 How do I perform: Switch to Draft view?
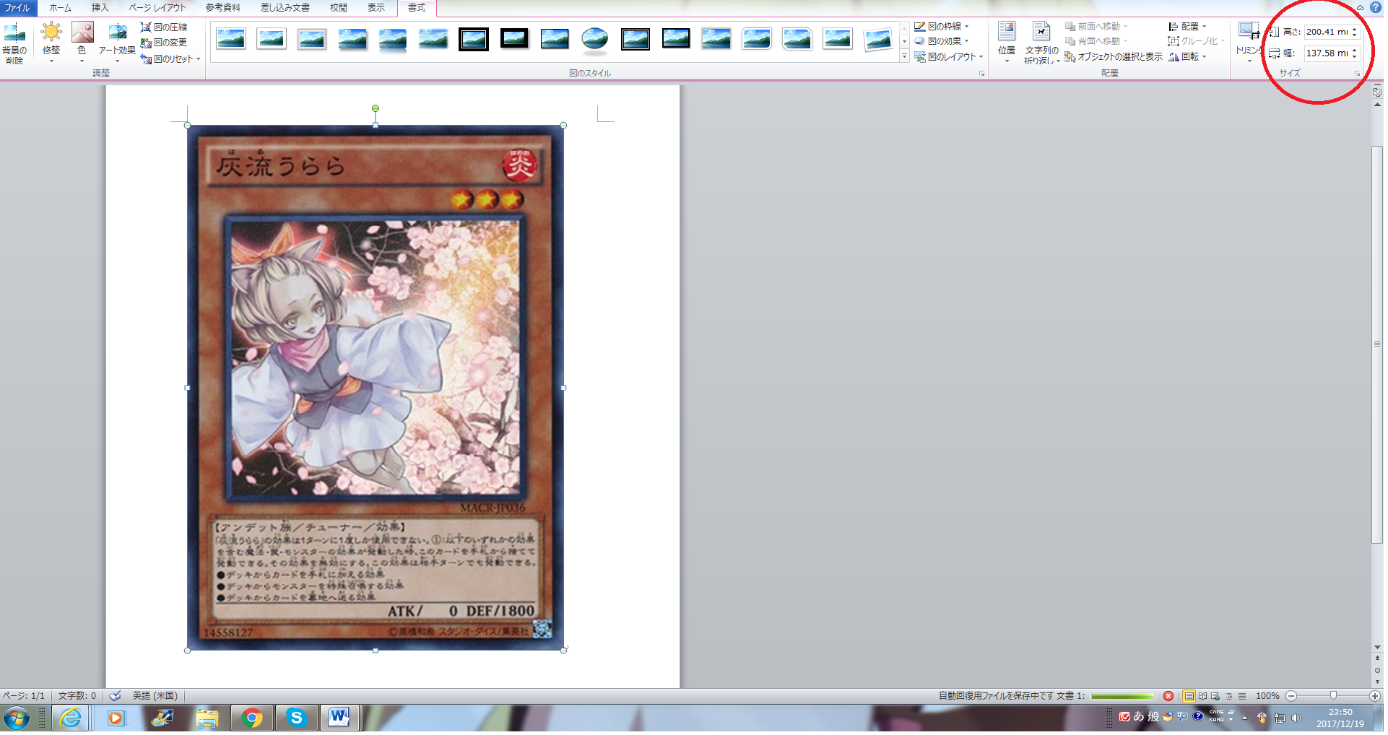pyautogui.click(x=1242, y=696)
